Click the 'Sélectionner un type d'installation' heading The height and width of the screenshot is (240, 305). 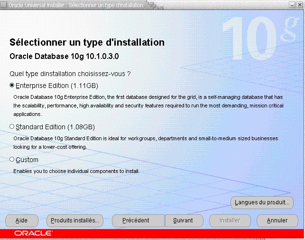tap(87, 42)
